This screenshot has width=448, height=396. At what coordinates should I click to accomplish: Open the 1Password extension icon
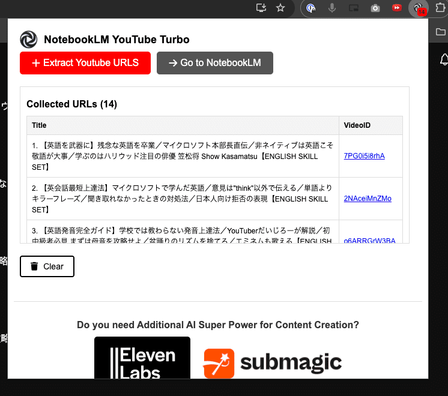(x=311, y=8)
